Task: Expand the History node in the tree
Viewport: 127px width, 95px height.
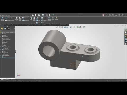Action: coord(1,34)
